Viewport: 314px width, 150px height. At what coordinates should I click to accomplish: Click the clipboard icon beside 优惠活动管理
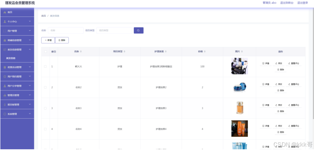click(x=5, y=67)
